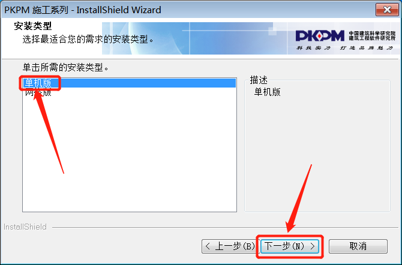The width and height of the screenshot is (402, 265).
Task: Click the 选择最适合您的需求的安装类型 subtitle
Action: tap(88, 39)
